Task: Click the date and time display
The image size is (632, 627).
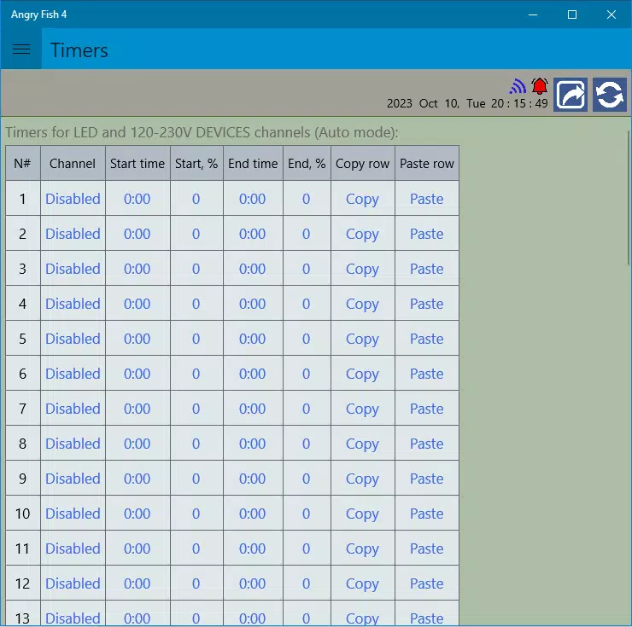Action: tap(467, 103)
